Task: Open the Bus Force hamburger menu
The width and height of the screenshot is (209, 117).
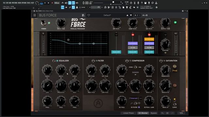Action: click(x=35, y=15)
